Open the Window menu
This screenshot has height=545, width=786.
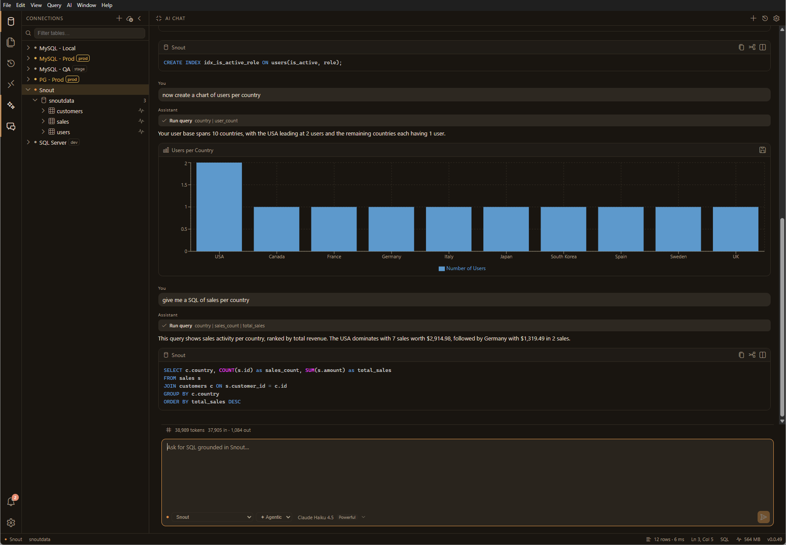point(87,5)
